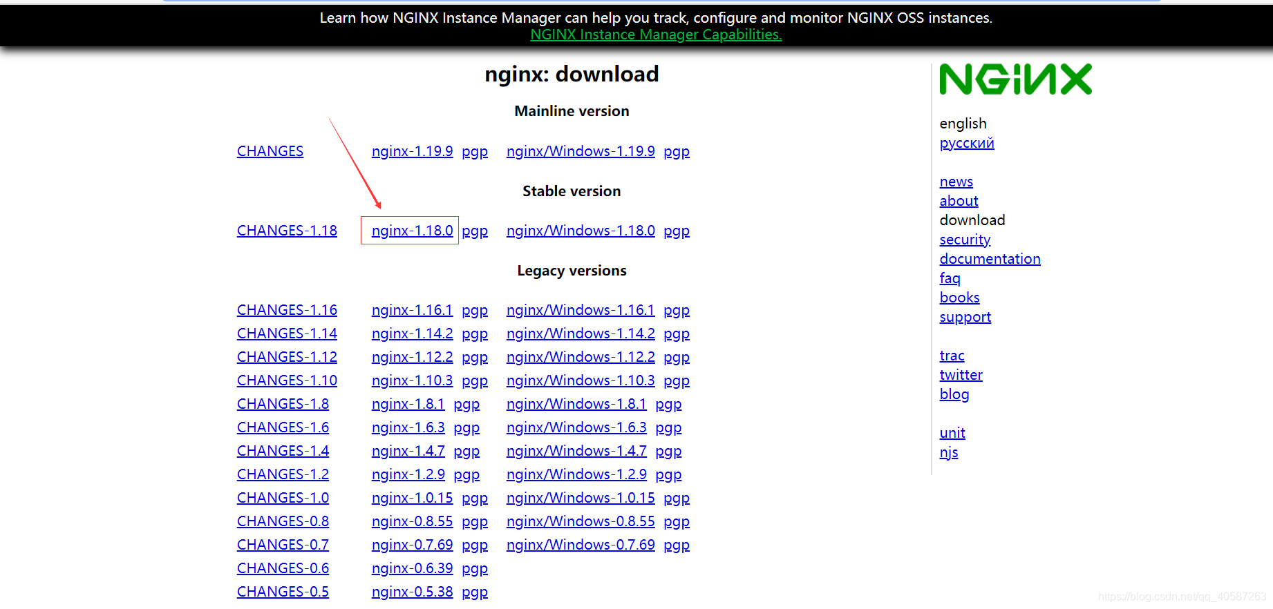Open the njs link

949,452
